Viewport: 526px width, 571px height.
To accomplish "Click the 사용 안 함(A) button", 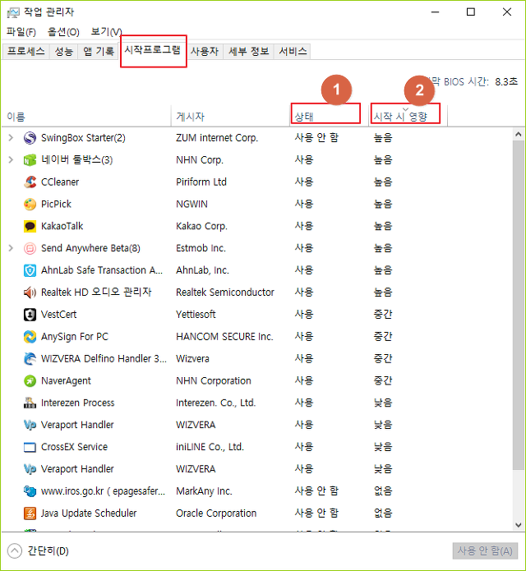I will coord(485,551).
